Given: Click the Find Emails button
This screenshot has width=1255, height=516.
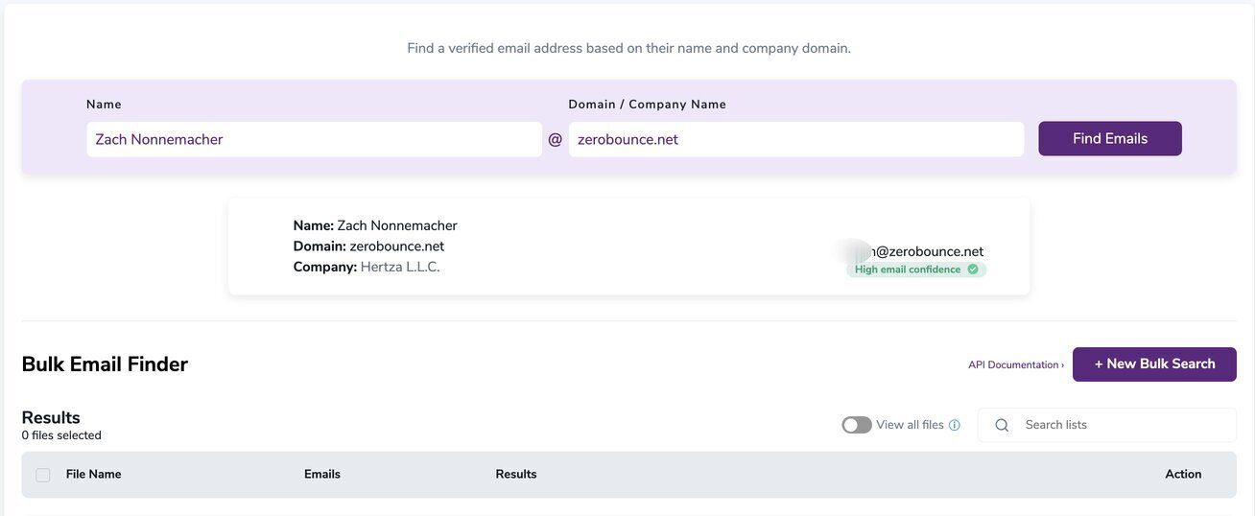Looking at the screenshot, I should [1110, 138].
